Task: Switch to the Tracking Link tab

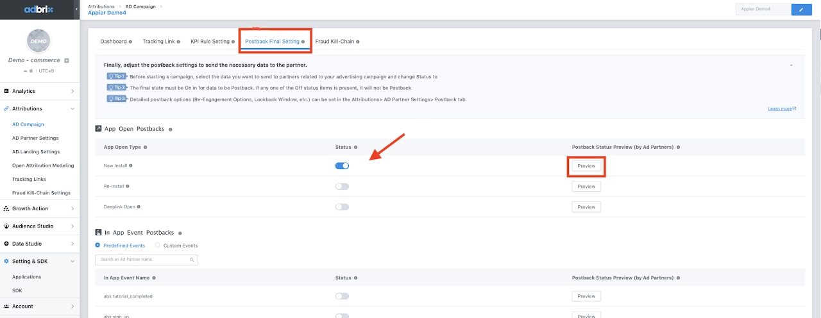Action: [x=158, y=42]
